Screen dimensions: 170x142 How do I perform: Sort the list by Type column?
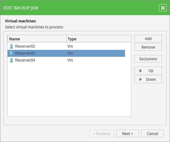(x=99, y=39)
